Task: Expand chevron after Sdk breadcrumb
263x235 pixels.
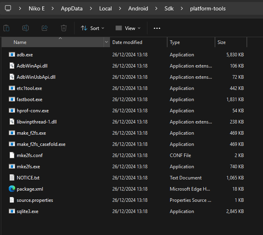Action: tap(182, 8)
